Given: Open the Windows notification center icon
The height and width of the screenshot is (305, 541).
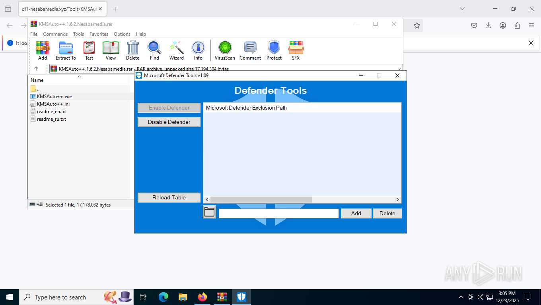Looking at the screenshot, I should tap(528, 297).
